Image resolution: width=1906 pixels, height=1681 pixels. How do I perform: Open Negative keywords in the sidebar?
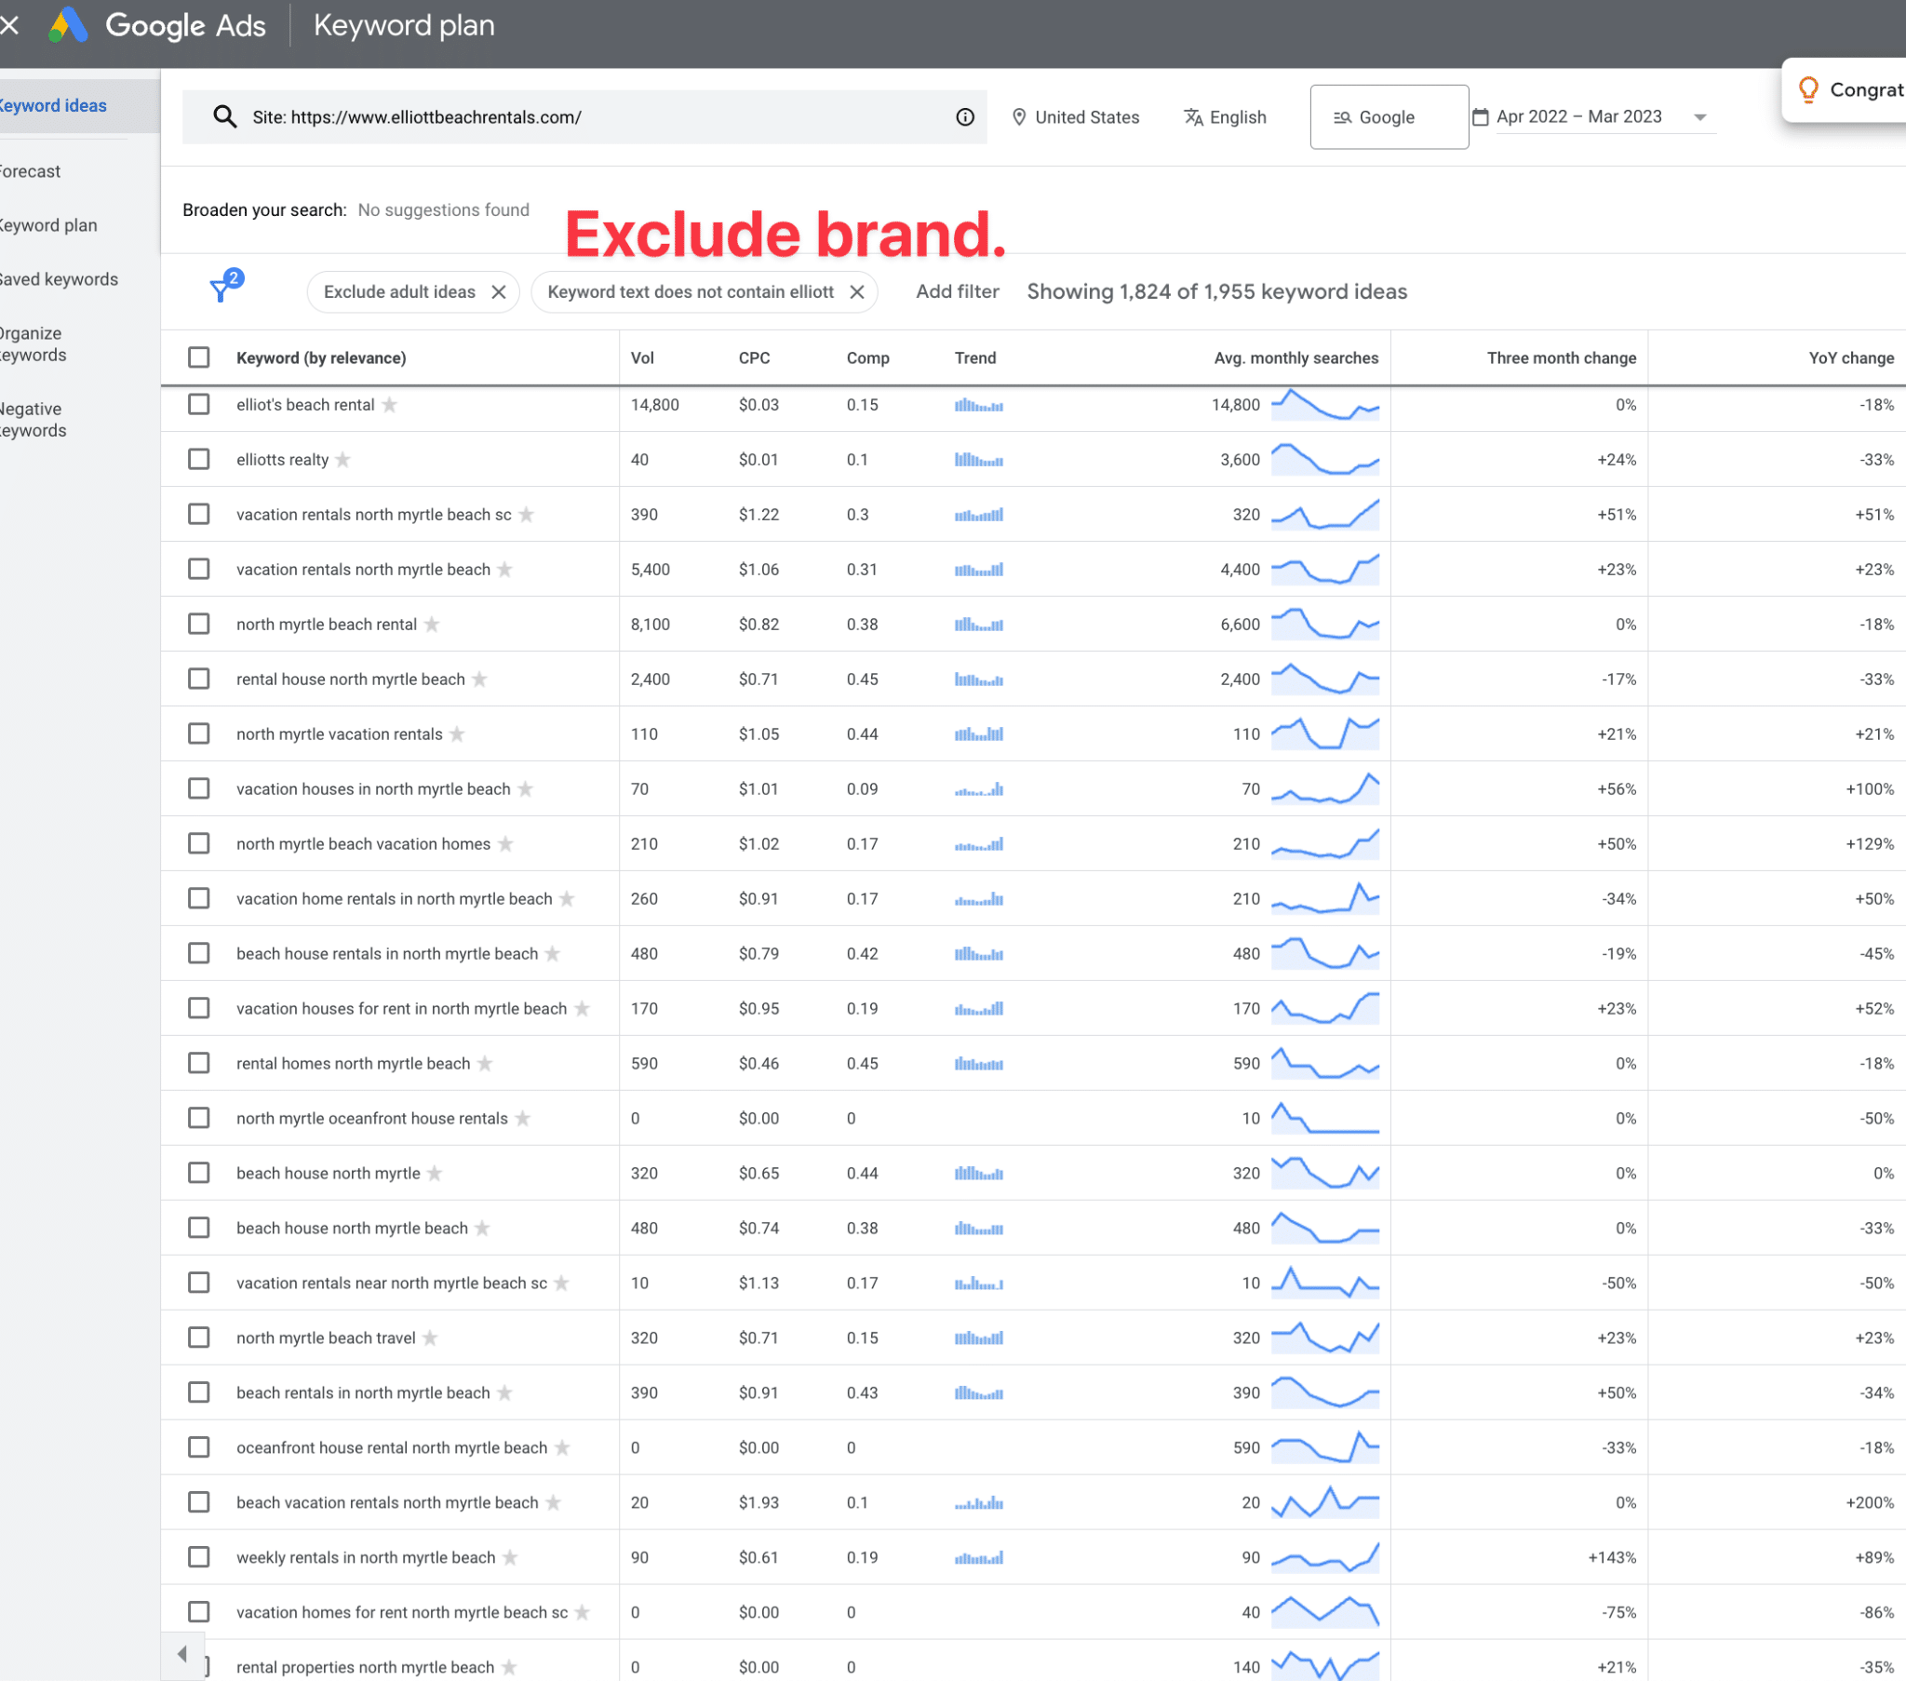(34, 420)
